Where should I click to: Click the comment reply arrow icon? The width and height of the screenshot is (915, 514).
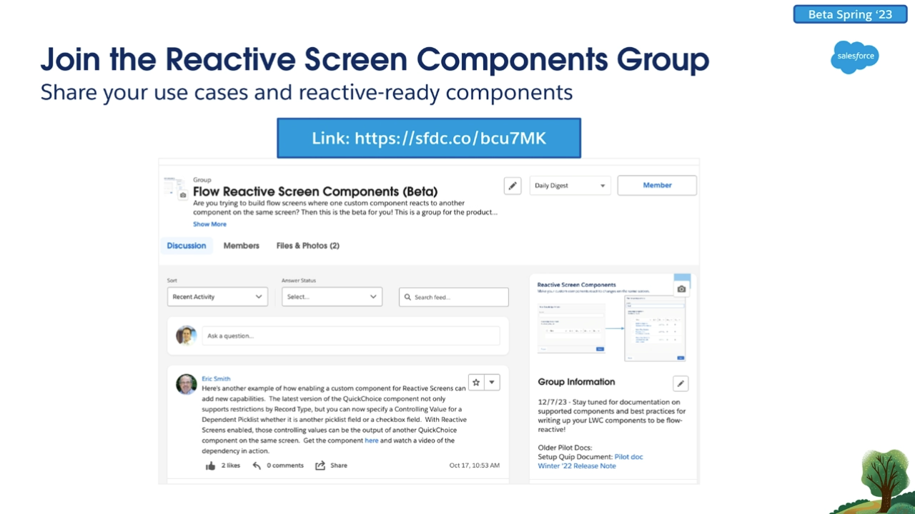pos(257,465)
